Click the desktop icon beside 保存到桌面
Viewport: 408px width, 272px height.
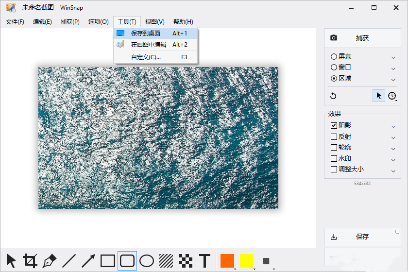pyautogui.click(x=120, y=33)
